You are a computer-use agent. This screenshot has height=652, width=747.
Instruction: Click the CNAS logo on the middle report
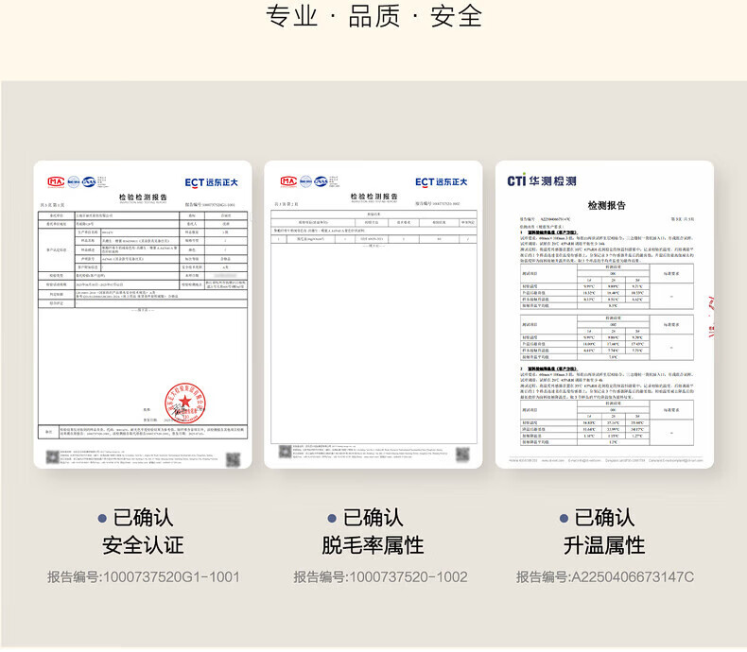coord(318,181)
